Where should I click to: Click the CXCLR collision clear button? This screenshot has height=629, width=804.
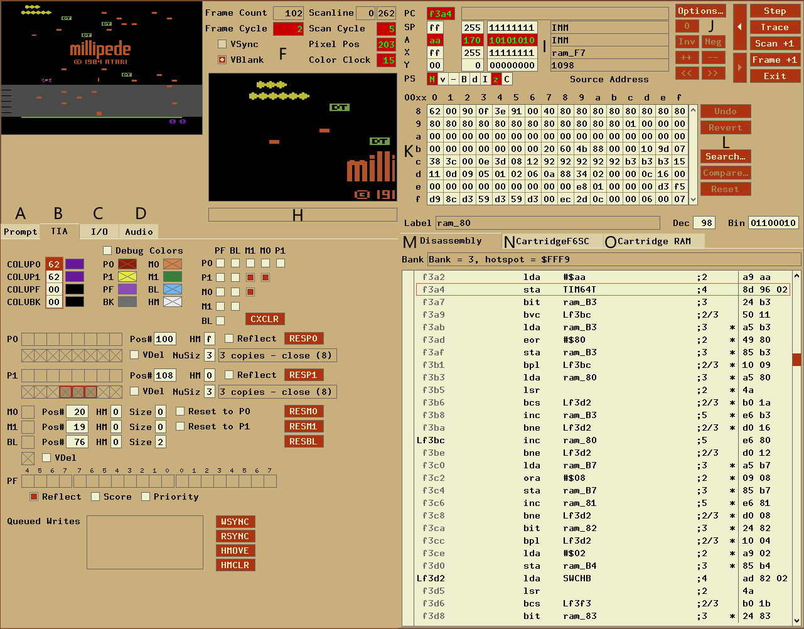tap(265, 319)
